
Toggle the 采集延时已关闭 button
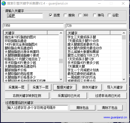[69, 96]
